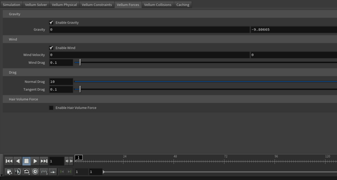Toggle the audio speaker icon
The image size is (337, 180).
click(x=18, y=172)
